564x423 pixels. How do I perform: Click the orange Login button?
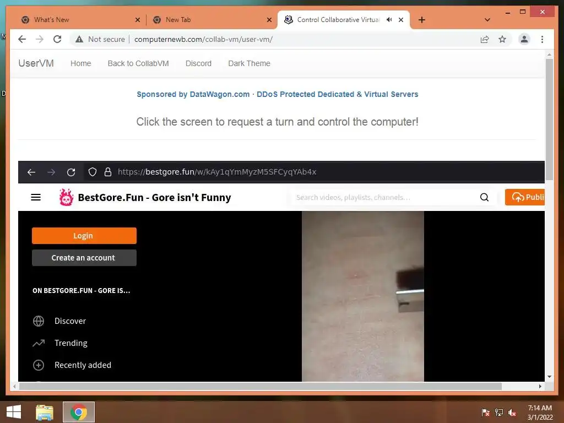(84, 236)
